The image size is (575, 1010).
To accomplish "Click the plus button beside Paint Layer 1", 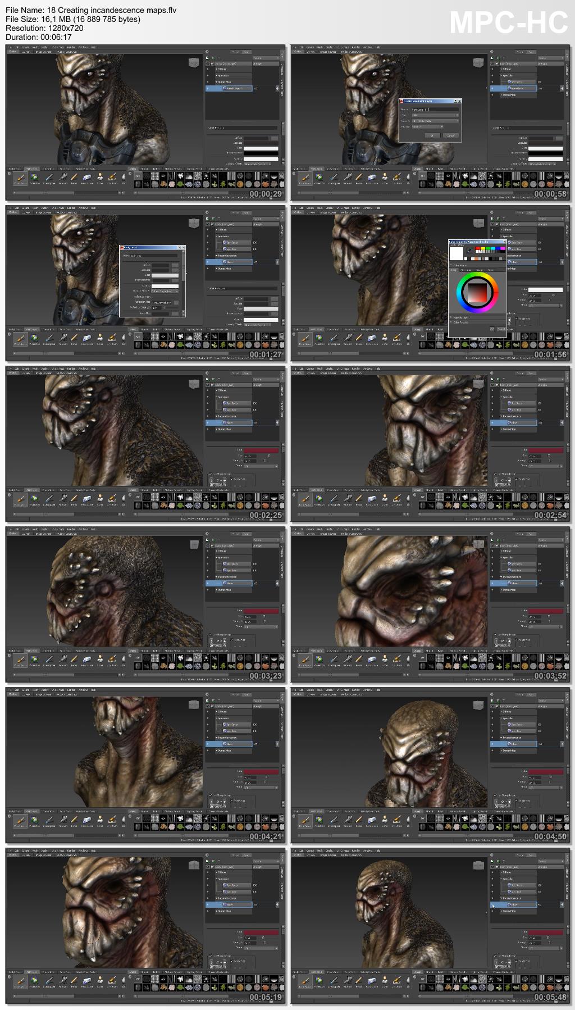I will [277, 88].
